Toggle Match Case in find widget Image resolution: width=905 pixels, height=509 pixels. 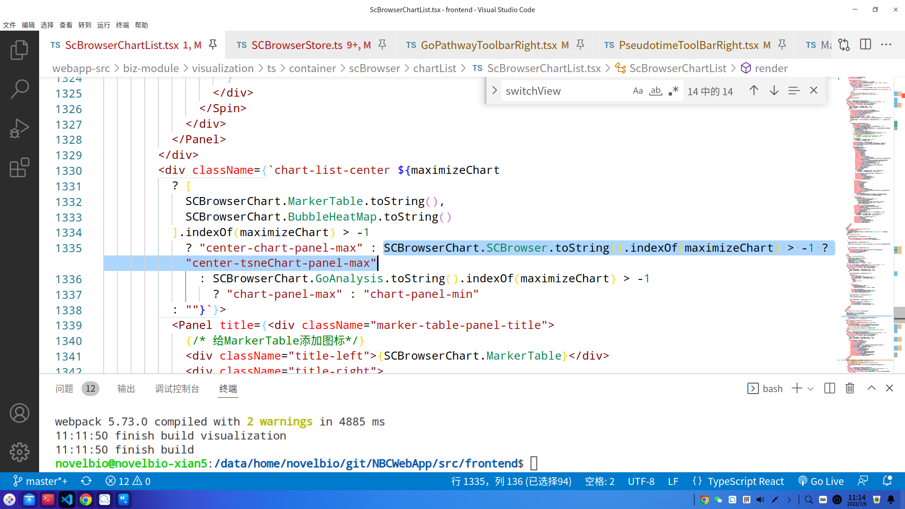point(638,91)
